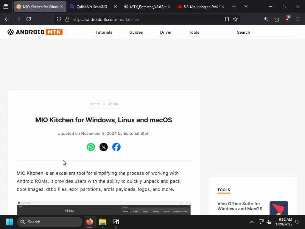Close the CollabNet SearXNG tab

(116, 7)
